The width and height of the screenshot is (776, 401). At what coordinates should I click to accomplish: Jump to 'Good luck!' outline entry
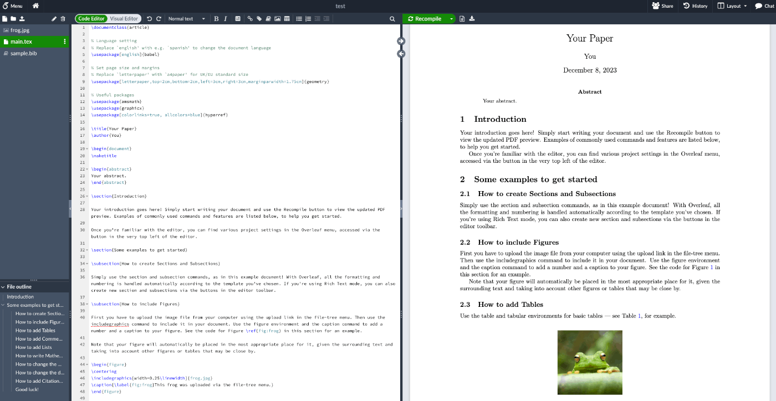pyautogui.click(x=27, y=389)
